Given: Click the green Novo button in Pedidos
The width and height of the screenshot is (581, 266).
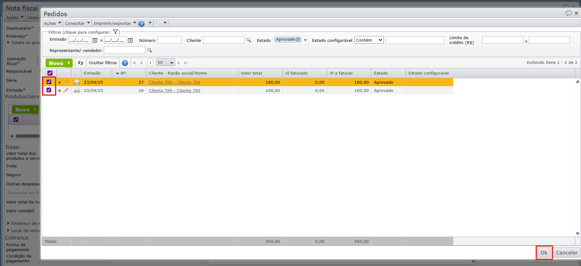Looking at the screenshot, I should (x=56, y=63).
